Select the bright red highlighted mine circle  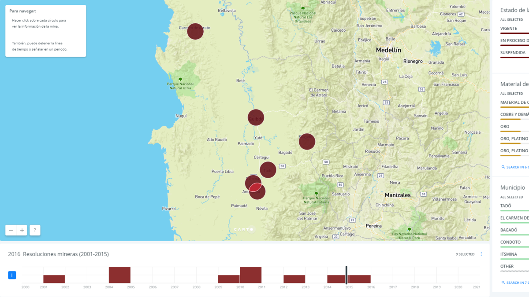[x=256, y=188]
